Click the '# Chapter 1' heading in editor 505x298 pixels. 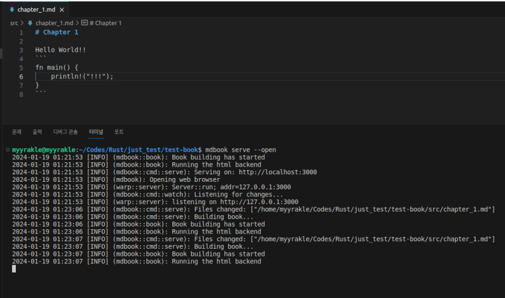(x=57, y=32)
